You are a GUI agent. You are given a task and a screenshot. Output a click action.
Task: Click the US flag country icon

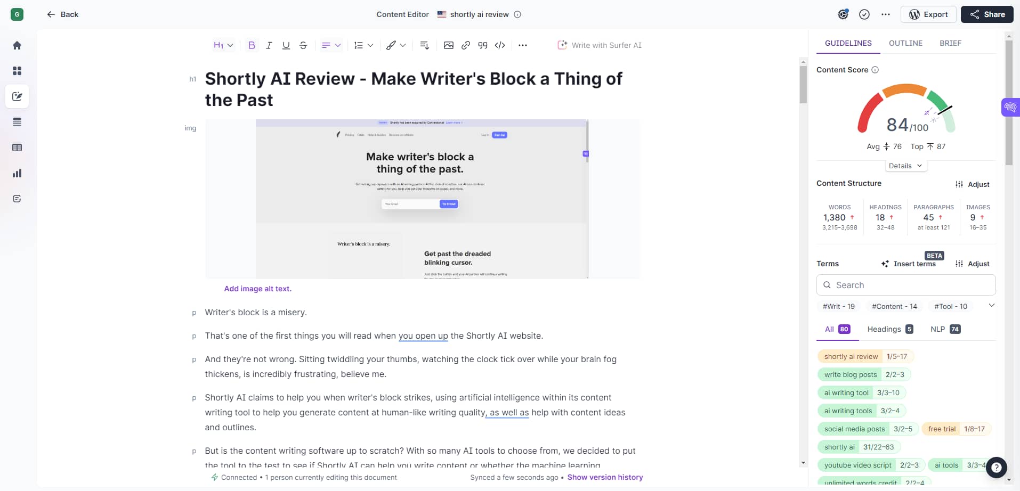pyautogui.click(x=442, y=14)
